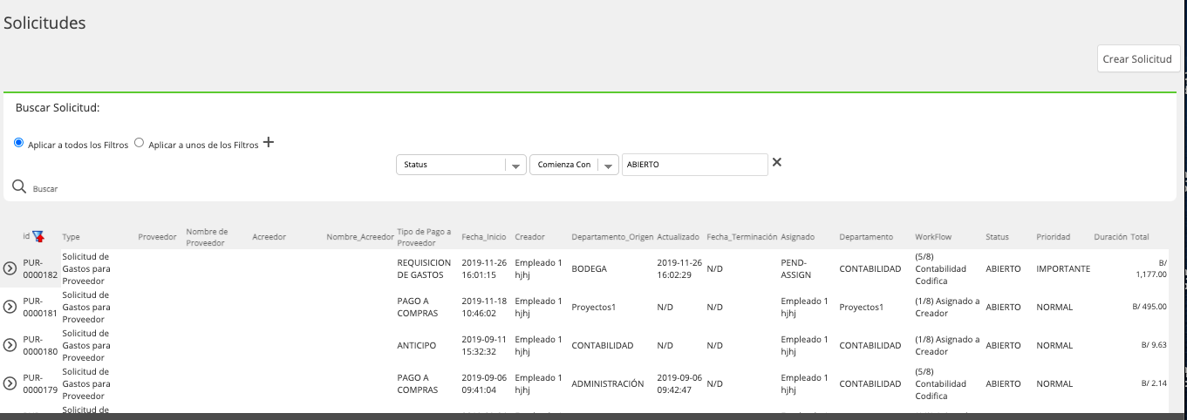Viewport: 1187px width, 420px height.
Task: Sort by Fecha_Inicio column header
Action: (484, 237)
